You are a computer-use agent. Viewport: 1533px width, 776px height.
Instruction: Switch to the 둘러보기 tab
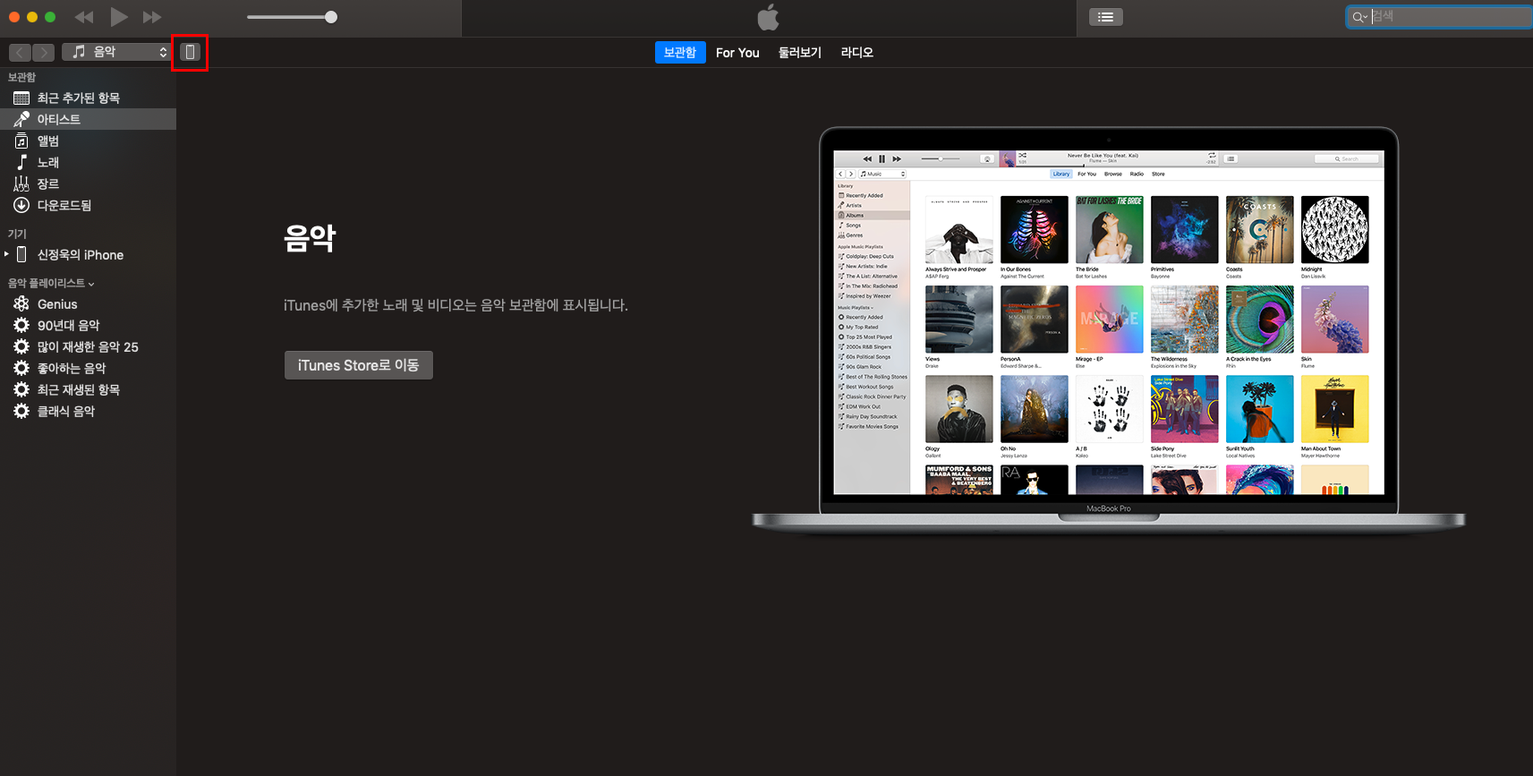click(800, 53)
